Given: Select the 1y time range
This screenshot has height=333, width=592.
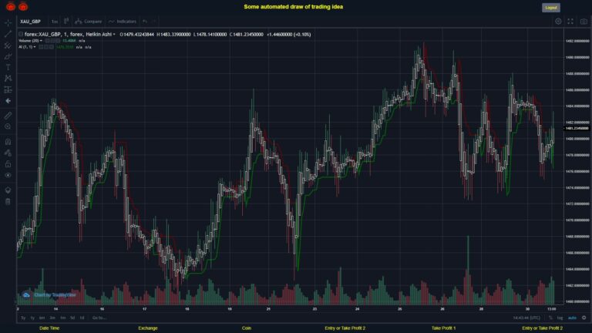Looking at the screenshot, I should click(x=32, y=318).
